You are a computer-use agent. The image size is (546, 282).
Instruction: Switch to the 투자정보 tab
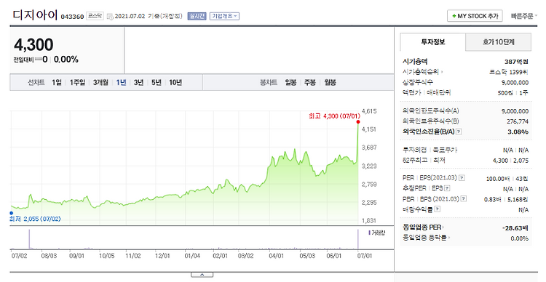click(433, 42)
